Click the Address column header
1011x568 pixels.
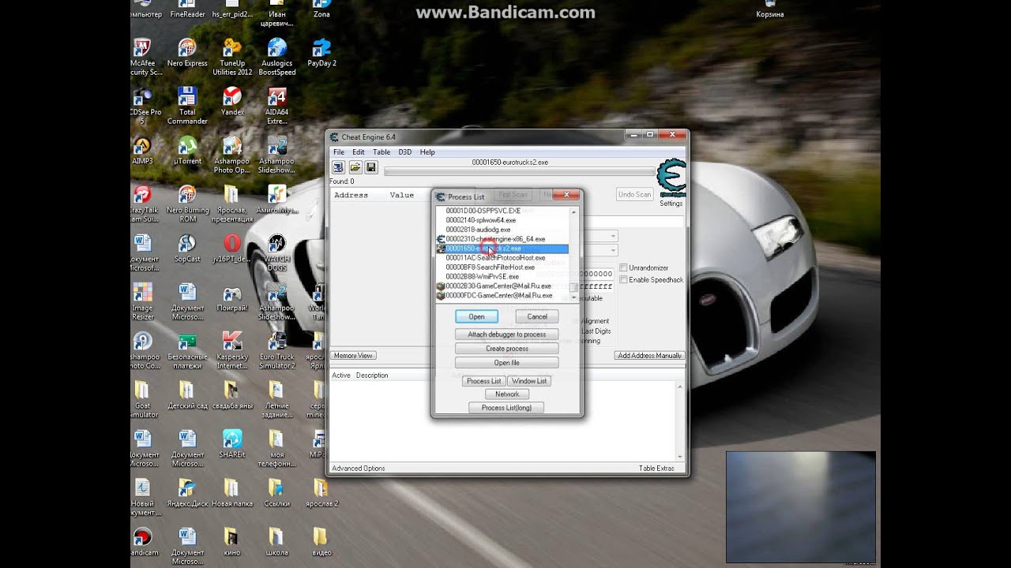click(351, 195)
